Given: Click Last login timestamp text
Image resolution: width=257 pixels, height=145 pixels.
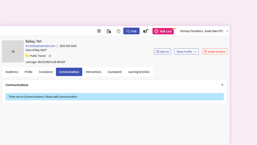Looking at the screenshot, I should point(45,62).
